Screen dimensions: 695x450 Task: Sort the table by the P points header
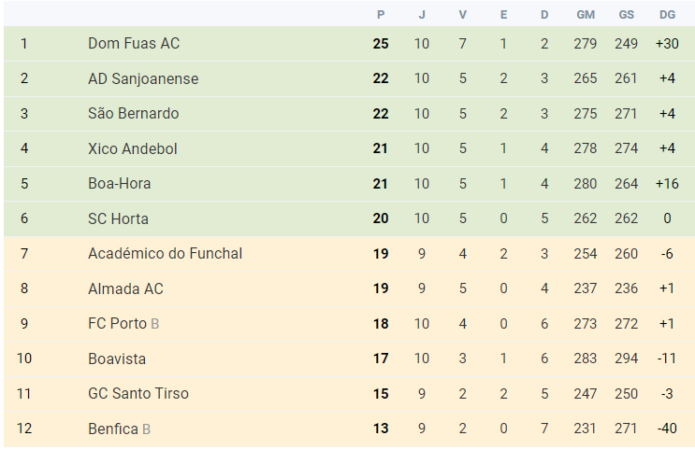381,15
